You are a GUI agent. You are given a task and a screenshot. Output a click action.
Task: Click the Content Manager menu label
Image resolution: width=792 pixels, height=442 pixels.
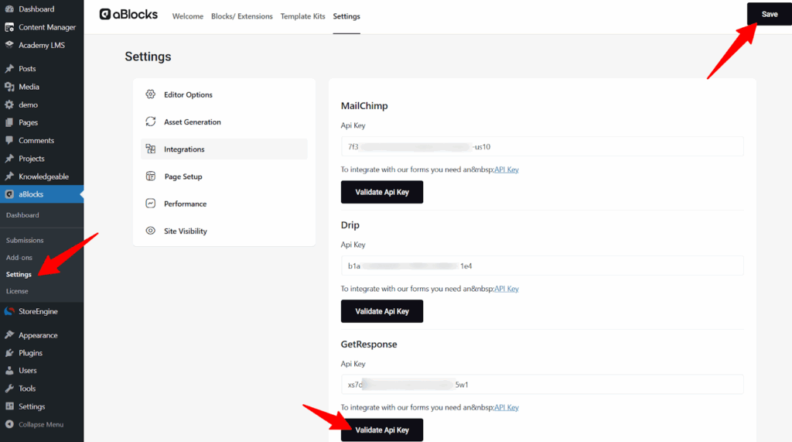coord(47,27)
